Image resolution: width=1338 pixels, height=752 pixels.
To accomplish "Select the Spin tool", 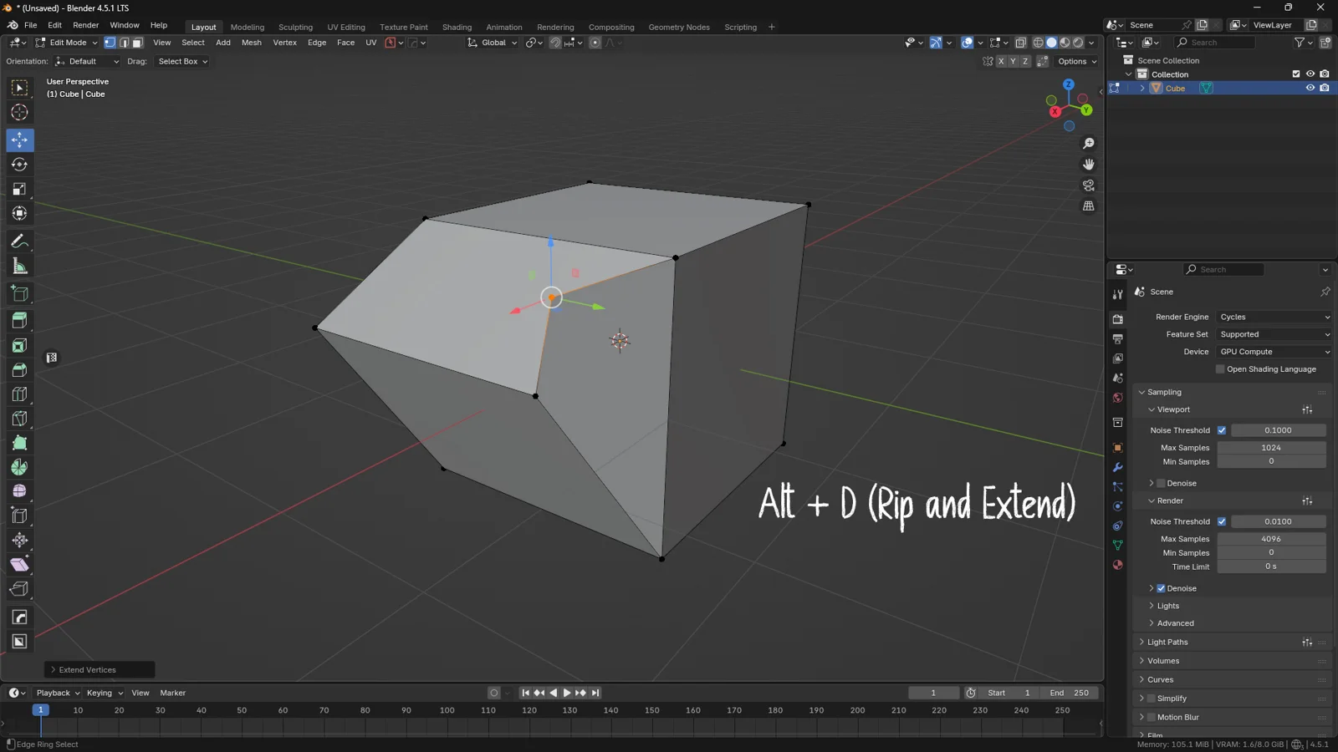I will [x=19, y=467].
